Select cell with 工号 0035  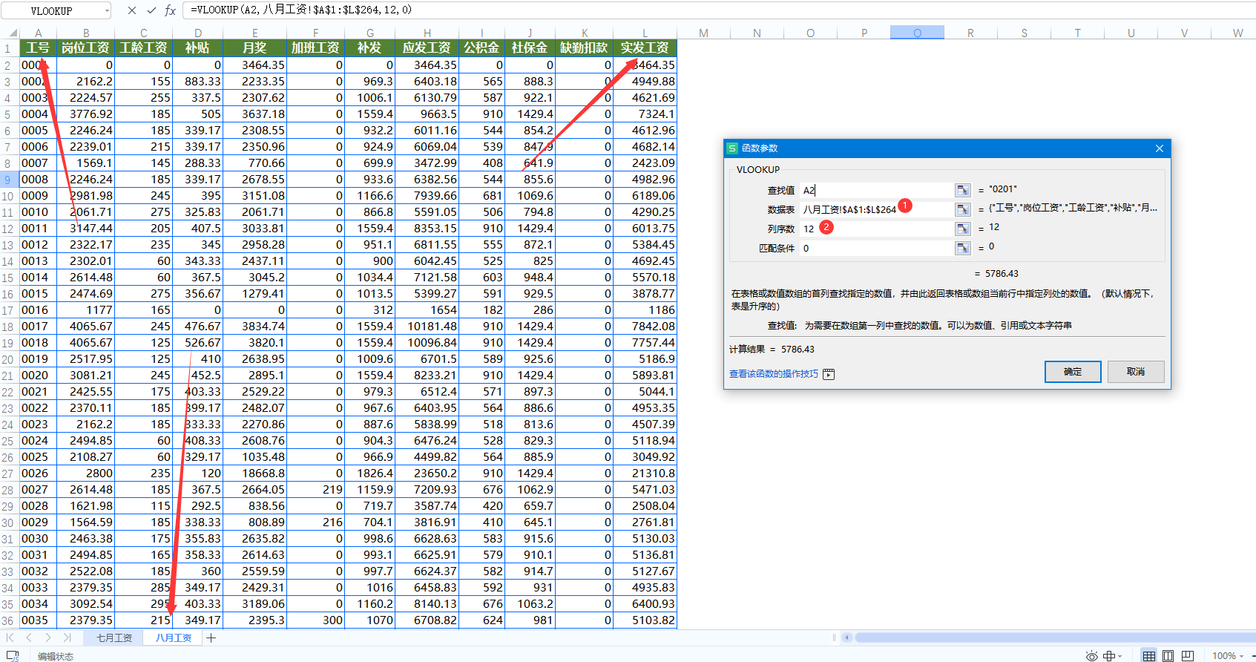coord(38,620)
